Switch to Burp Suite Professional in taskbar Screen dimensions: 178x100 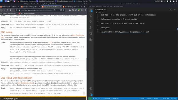coord(45,1)
